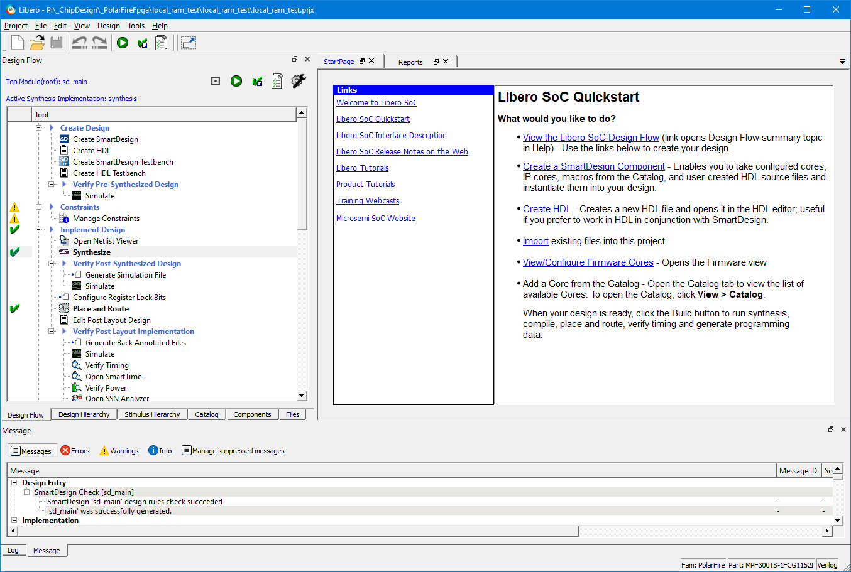
Task: Click the Message panel horizontal scrollbar
Action: pos(295,531)
